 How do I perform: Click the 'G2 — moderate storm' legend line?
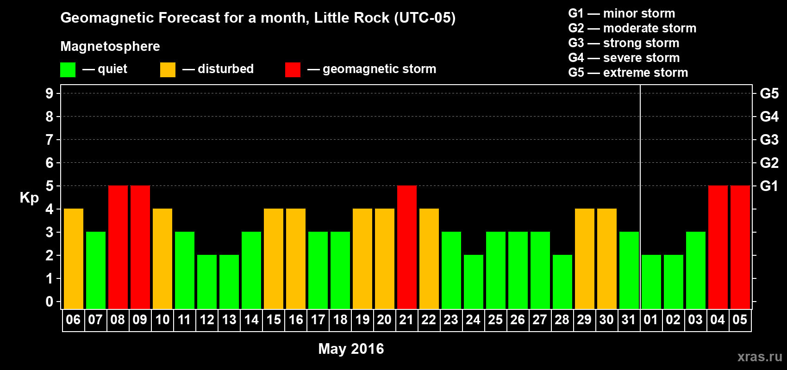click(632, 28)
